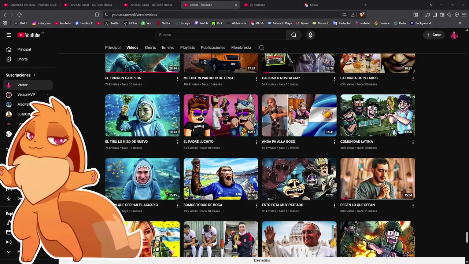Go to Principal in the sidebar
Image resolution: width=469 pixels, height=264 pixels.
tap(28, 49)
